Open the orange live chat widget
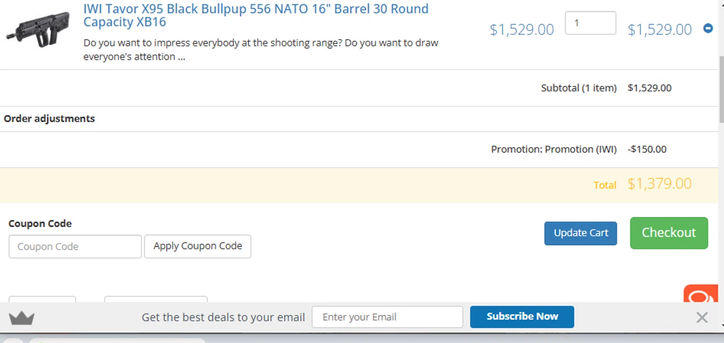 [700, 294]
